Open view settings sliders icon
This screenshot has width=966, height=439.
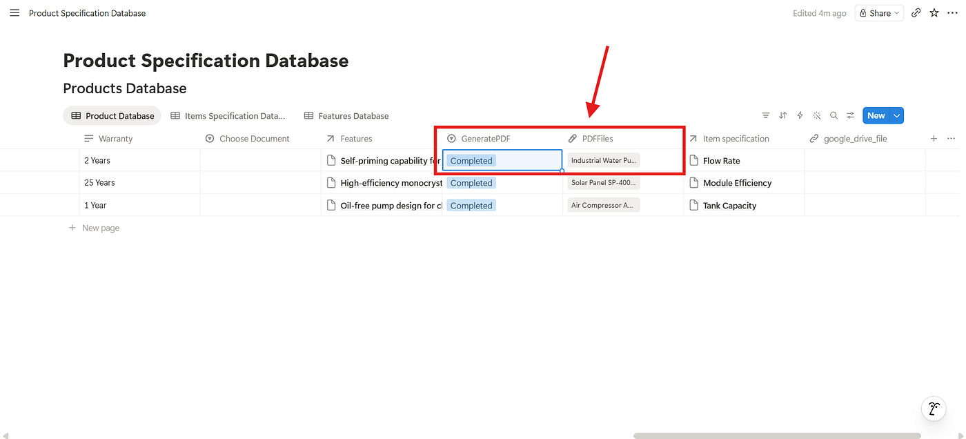point(851,115)
